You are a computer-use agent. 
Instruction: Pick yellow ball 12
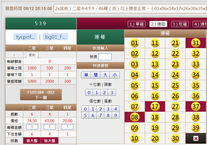point(155,54)
